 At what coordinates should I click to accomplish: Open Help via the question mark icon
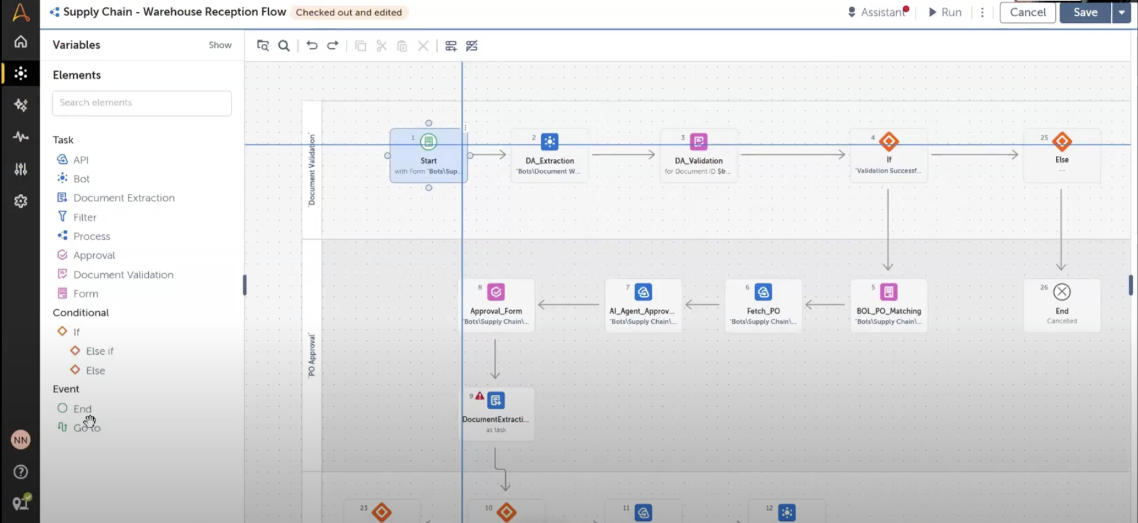[x=21, y=471]
